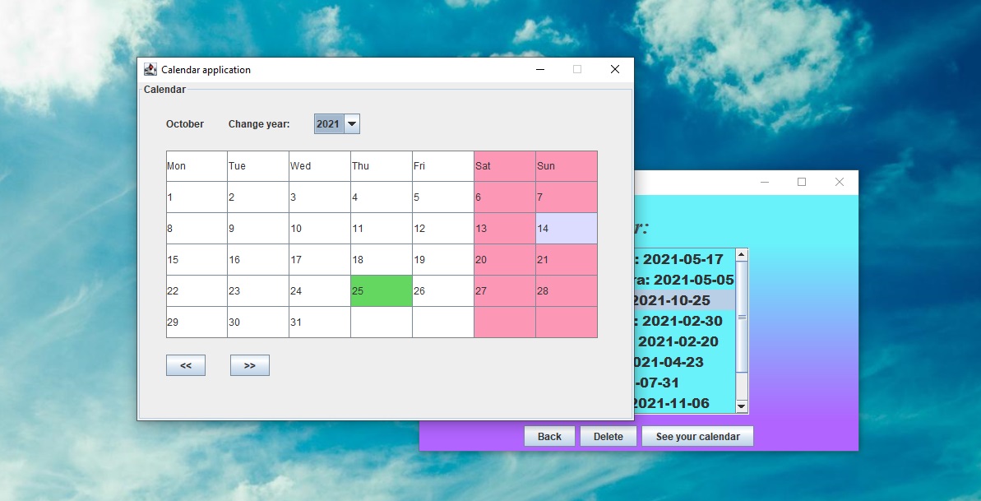This screenshot has width=981, height=501.
Task: Select the highlighted 2021-10-25 list entry
Action: tap(684, 300)
